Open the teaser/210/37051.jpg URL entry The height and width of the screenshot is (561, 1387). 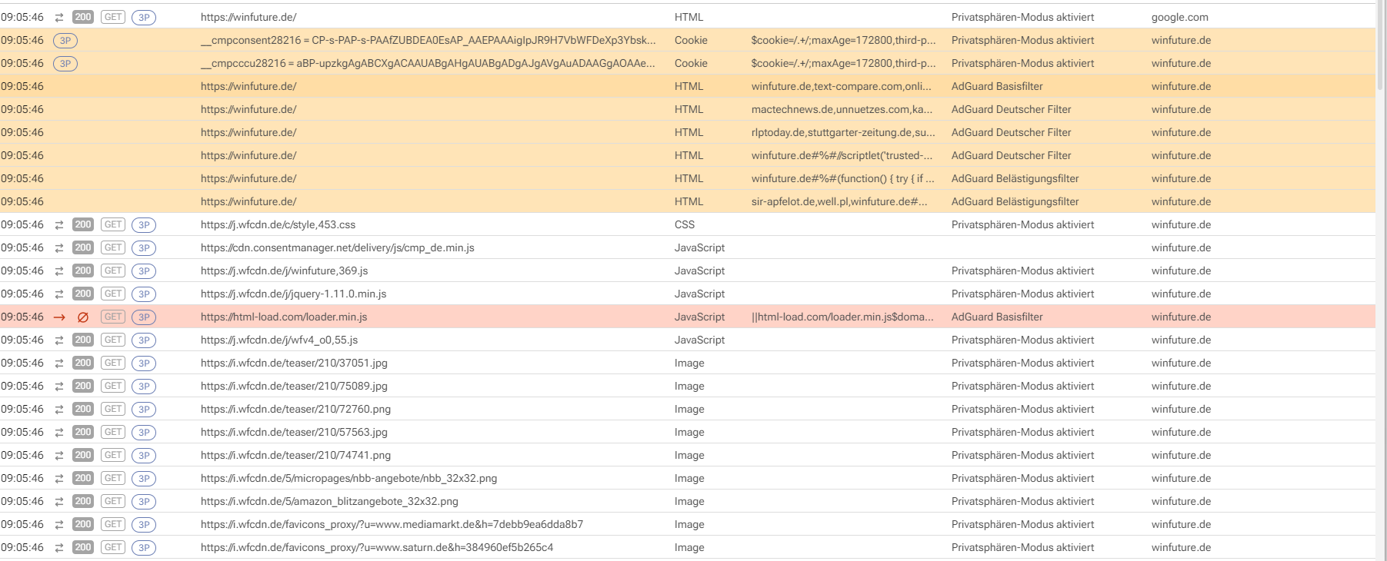point(294,363)
